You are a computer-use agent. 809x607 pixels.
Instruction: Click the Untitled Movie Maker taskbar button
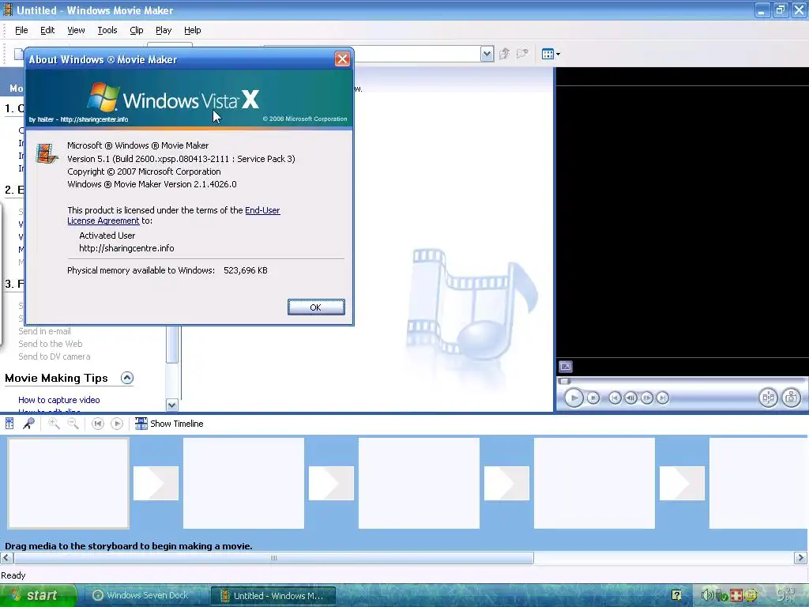[x=273, y=595]
